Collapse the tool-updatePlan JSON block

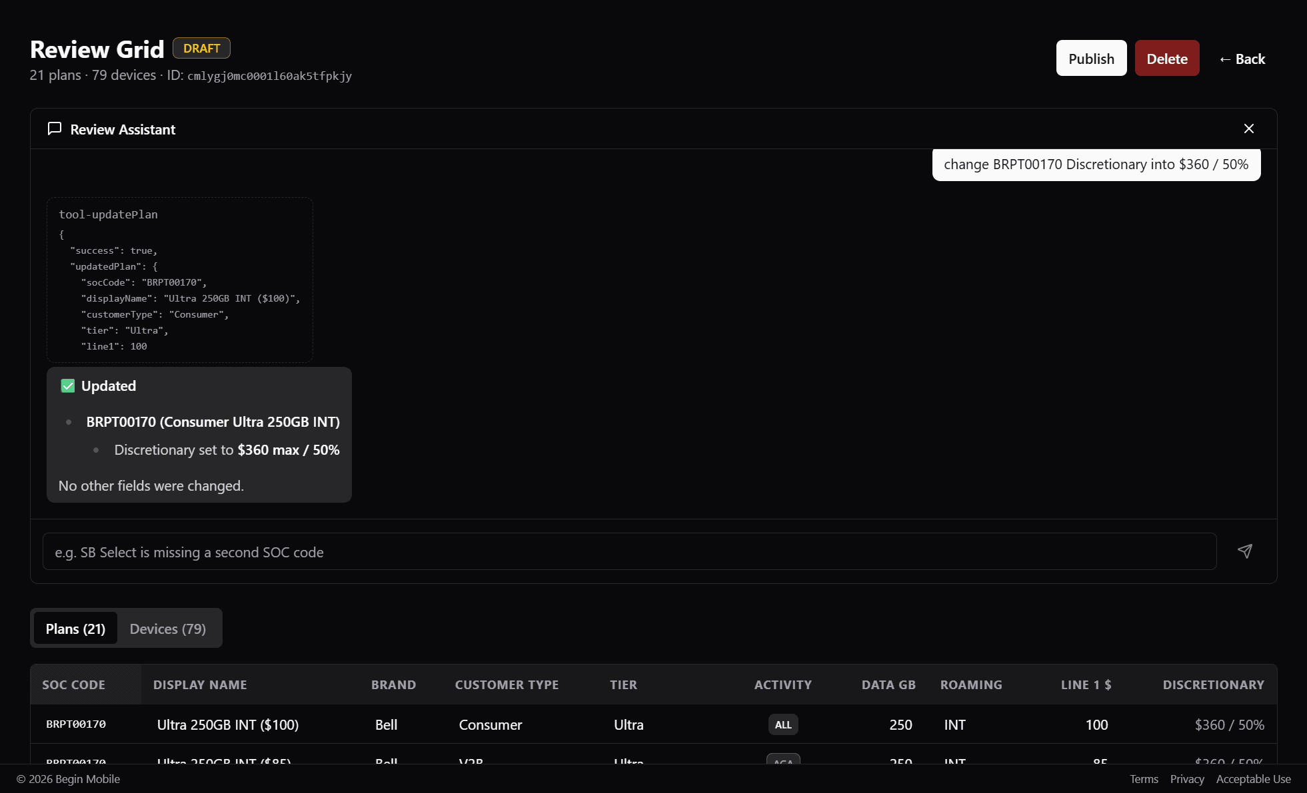(108, 214)
